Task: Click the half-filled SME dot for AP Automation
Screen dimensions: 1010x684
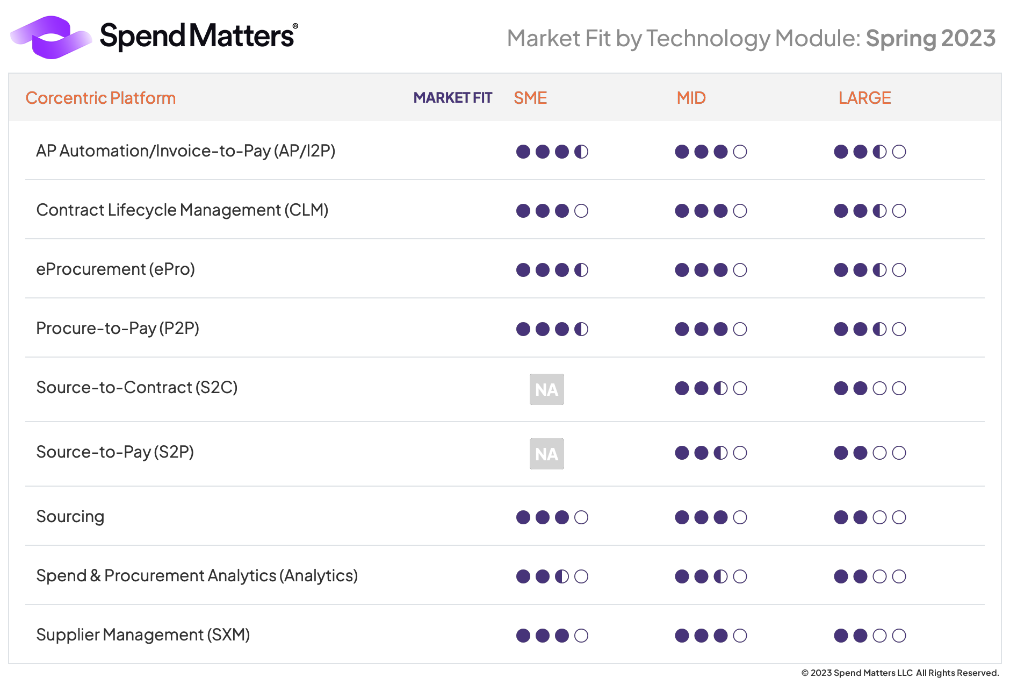Action: click(581, 152)
